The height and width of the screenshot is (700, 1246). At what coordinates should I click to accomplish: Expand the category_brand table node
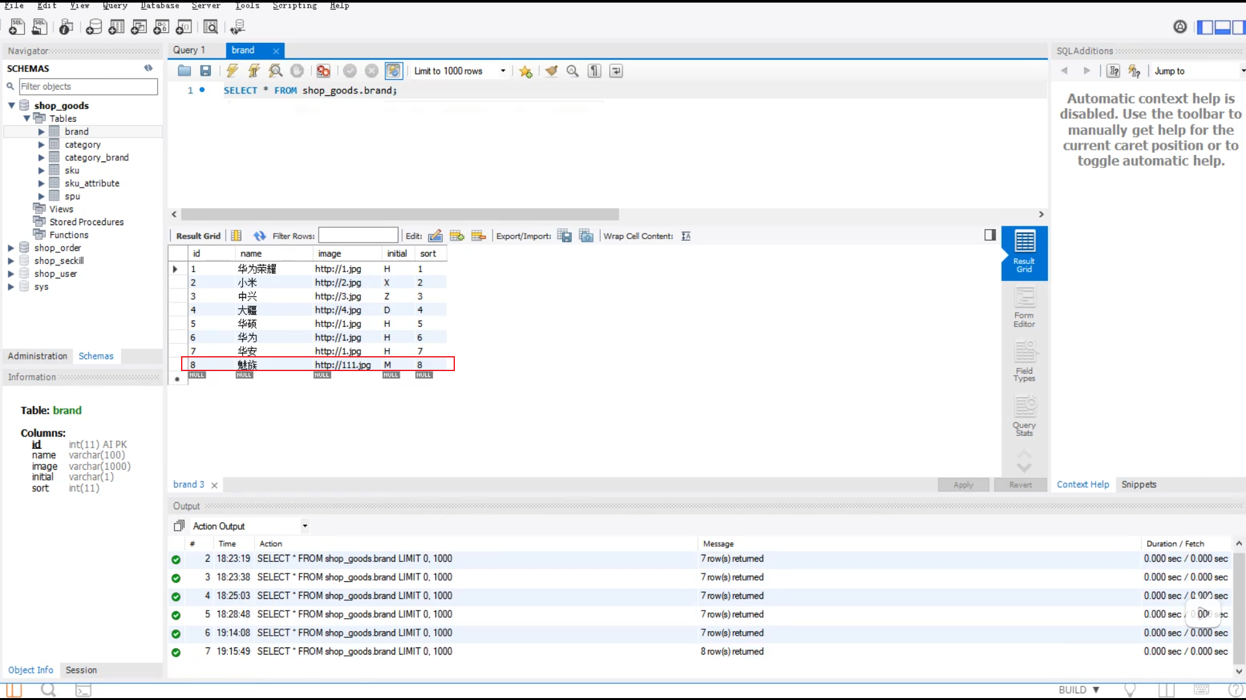click(x=42, y=158)
